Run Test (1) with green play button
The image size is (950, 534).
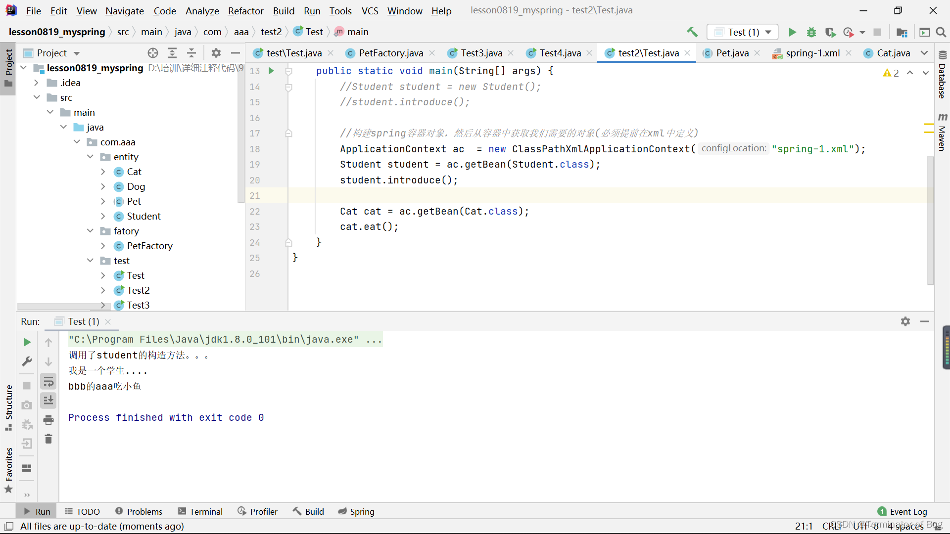pos(792,32)
